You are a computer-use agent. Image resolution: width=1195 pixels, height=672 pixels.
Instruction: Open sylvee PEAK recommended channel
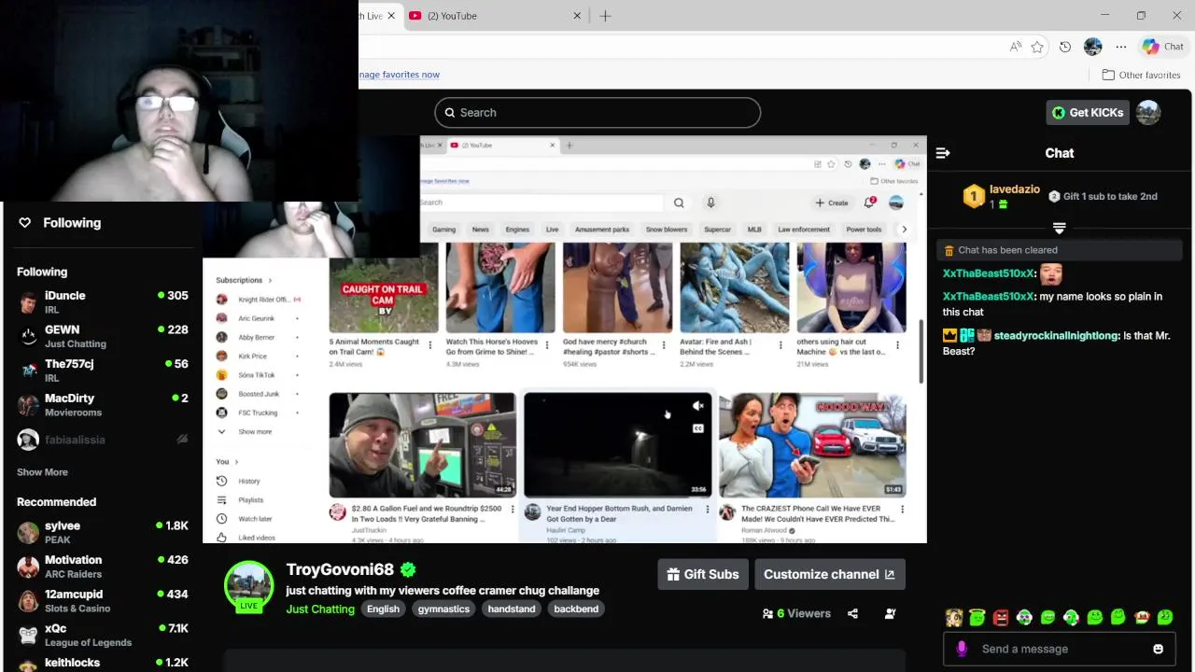tap(103, 533)
